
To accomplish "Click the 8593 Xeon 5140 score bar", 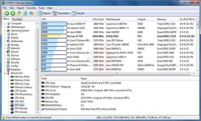I will [54, 69].
